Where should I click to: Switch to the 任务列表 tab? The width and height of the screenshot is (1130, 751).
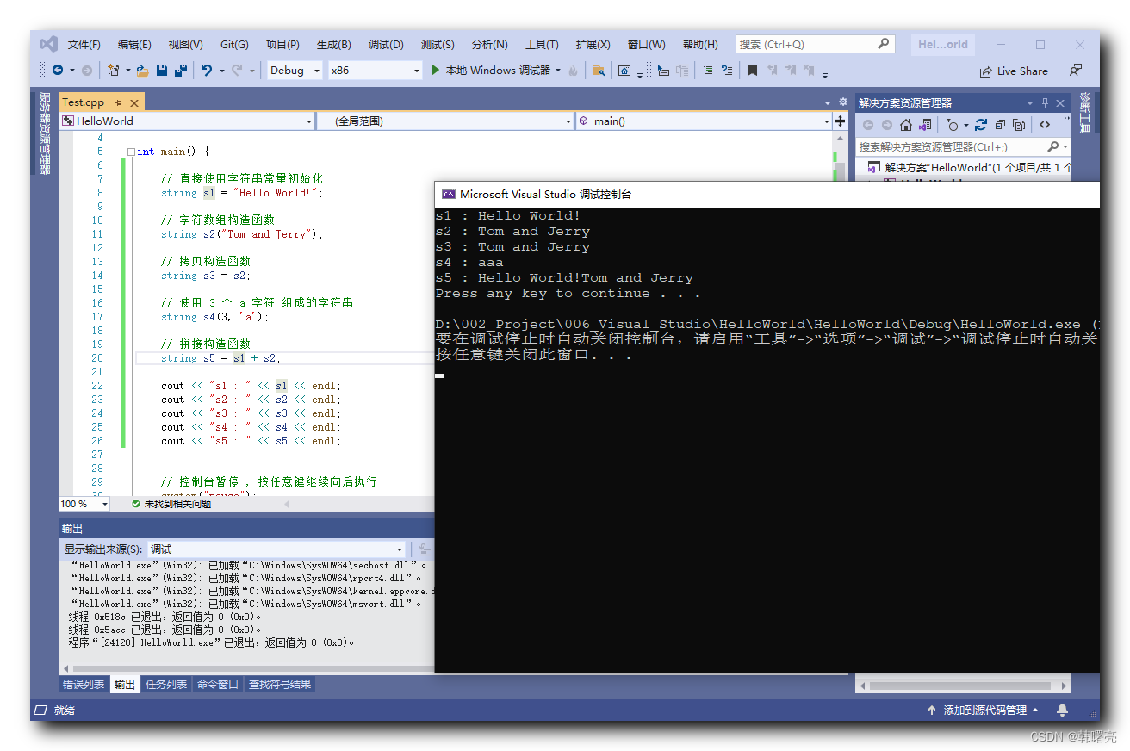[166, 684]
